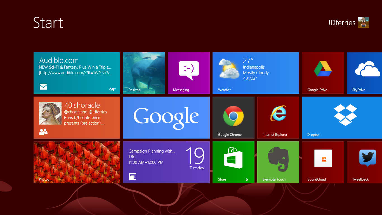Click the Evernote Touch tile label

pyautogui.click(x=274, y=179)
